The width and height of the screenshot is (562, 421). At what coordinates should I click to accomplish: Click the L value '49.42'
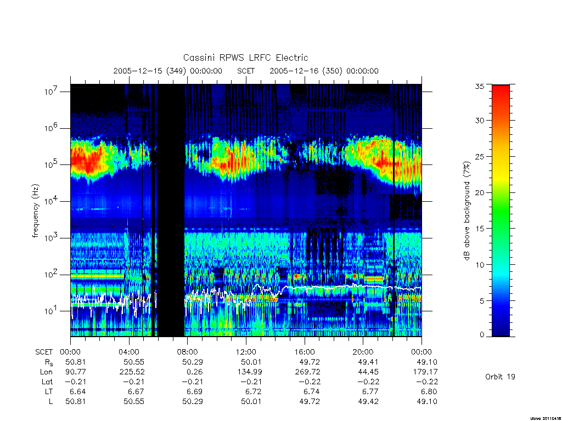coord(368,401)
